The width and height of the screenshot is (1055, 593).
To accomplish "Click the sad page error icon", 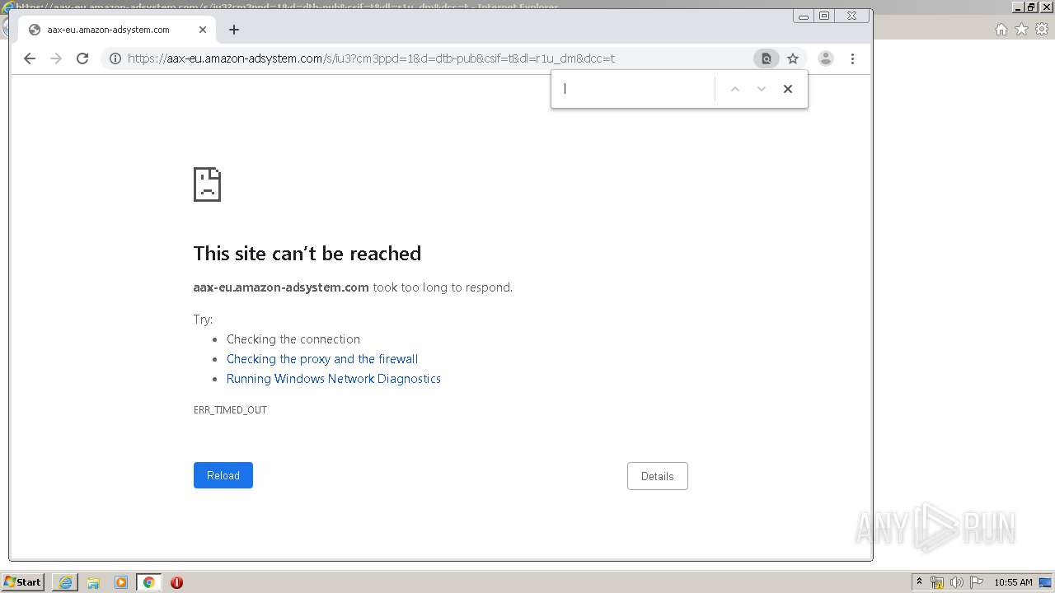I will (207, 184).
